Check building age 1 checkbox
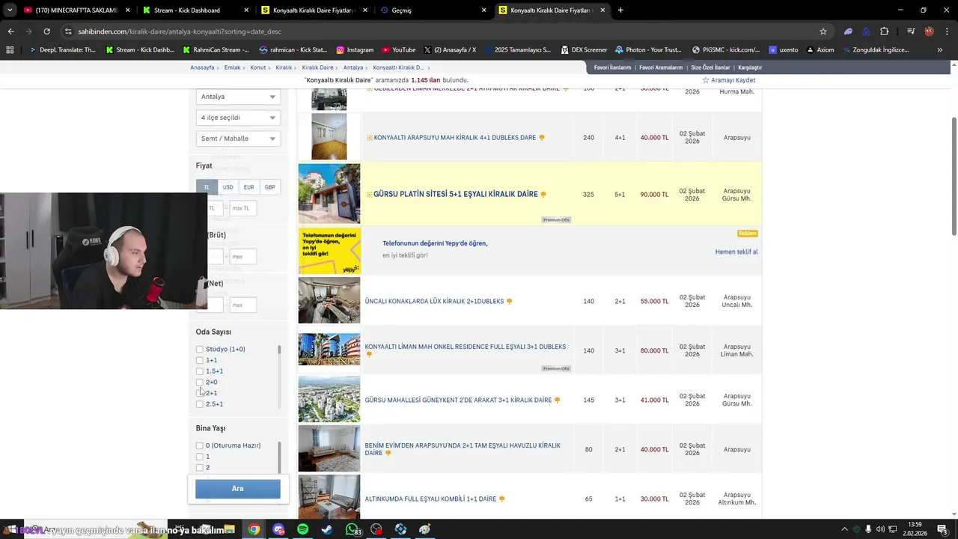The width and height of the screenshot is (958, 539). coord(200,457)
